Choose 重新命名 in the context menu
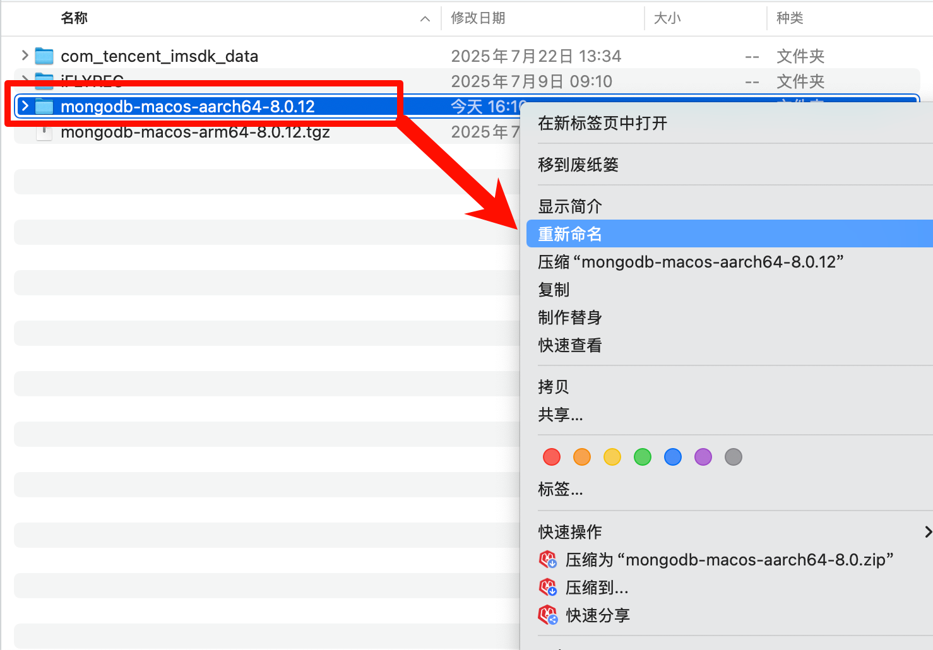 pyautogui.click(x=729, y=233)
